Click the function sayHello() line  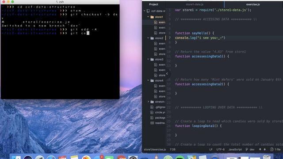coord(195,33)
